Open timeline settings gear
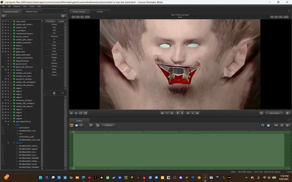292x182 pixels. coord(287,125)
